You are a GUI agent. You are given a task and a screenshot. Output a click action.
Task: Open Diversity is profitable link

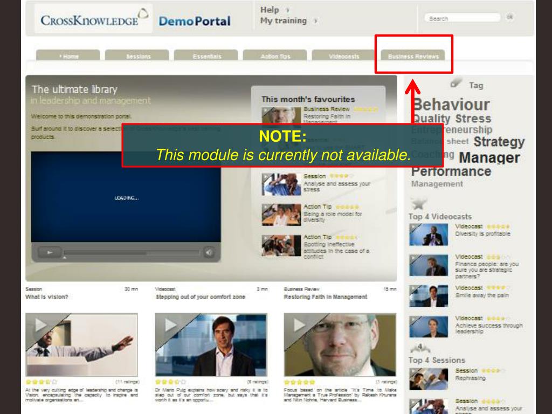click(x=482, y=233)
